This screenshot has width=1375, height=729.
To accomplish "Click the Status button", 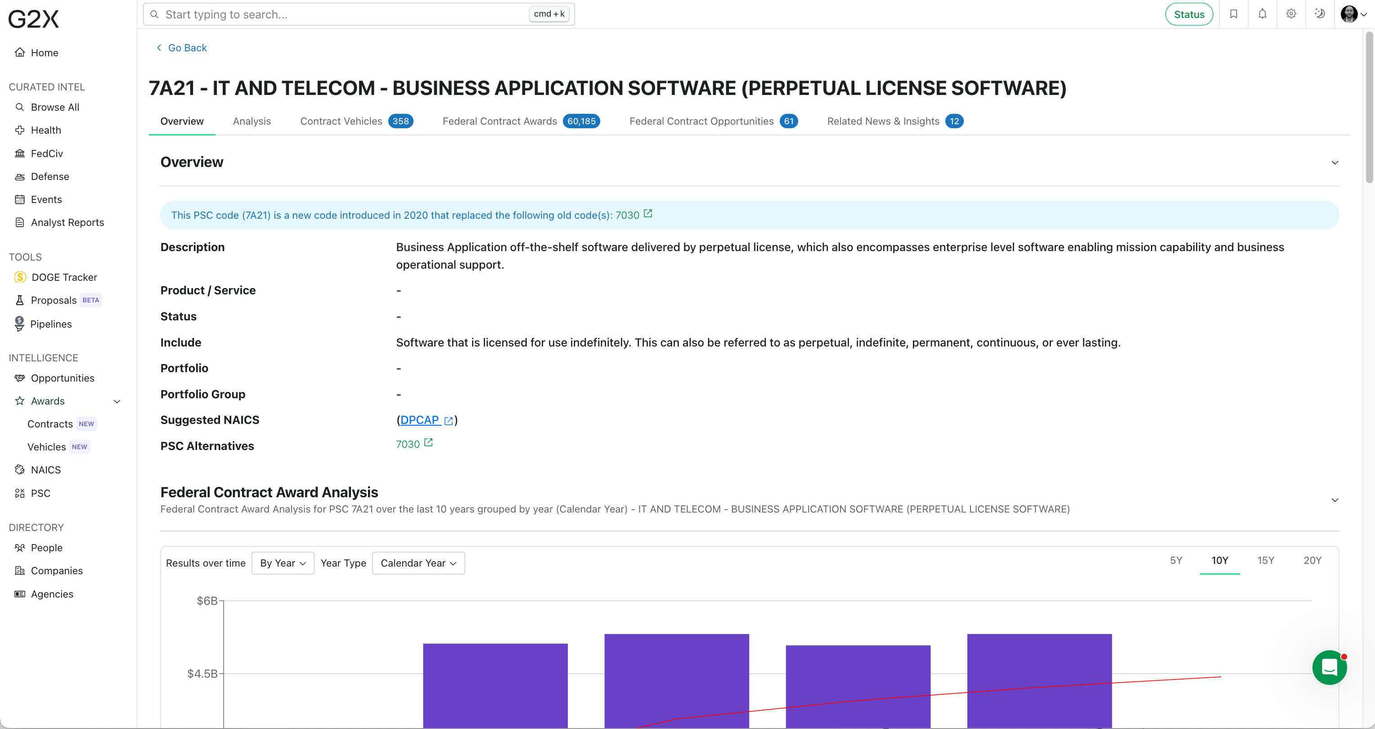I will (x=1189, y=14).
